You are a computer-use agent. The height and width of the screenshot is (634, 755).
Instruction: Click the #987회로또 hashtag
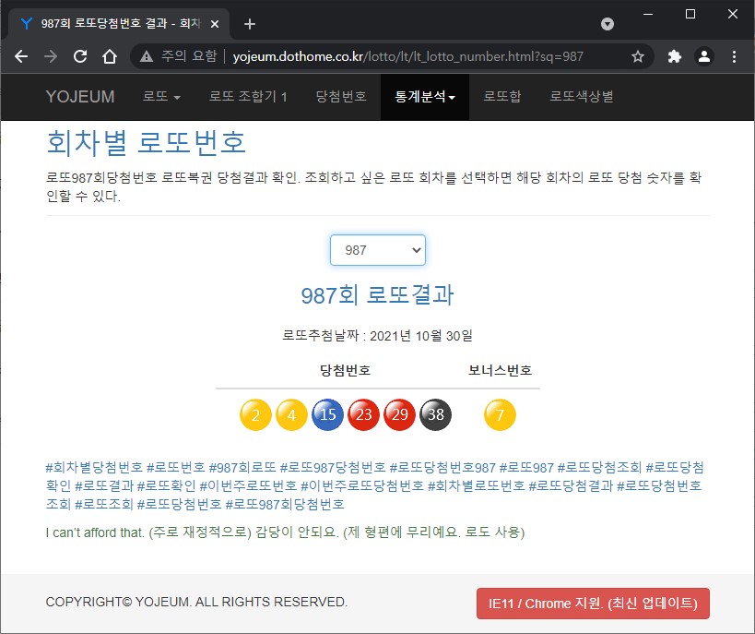tap(242, 467)
